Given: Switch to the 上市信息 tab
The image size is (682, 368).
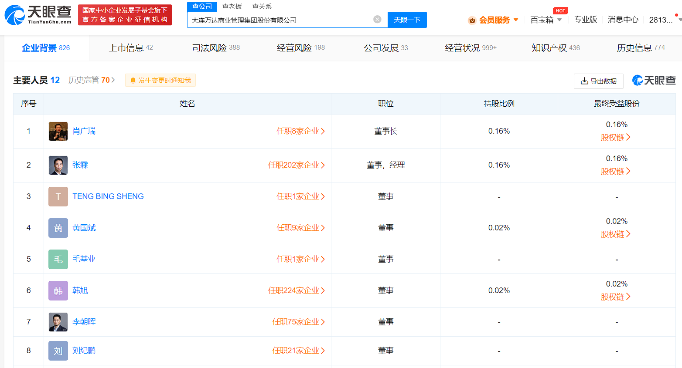Looking at the screenshot, I should coord(126,47).
